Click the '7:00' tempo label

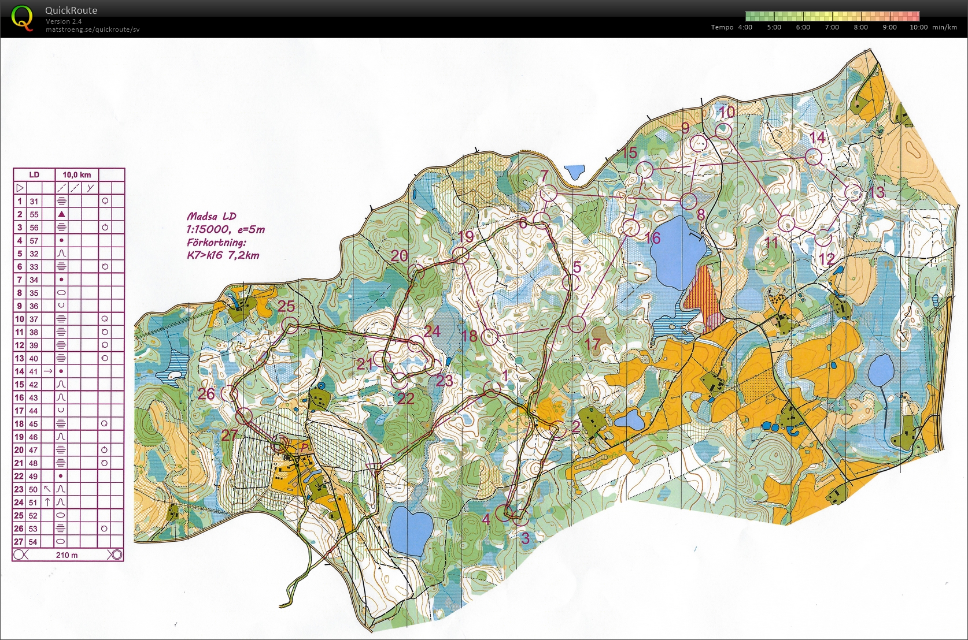click(x=832, y=27)
